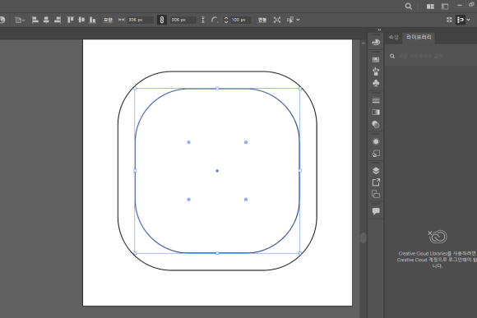Click the corner radius stepper arrows
Image resolution: width=477 pixels, height=318 pixels.
point(226,20)
